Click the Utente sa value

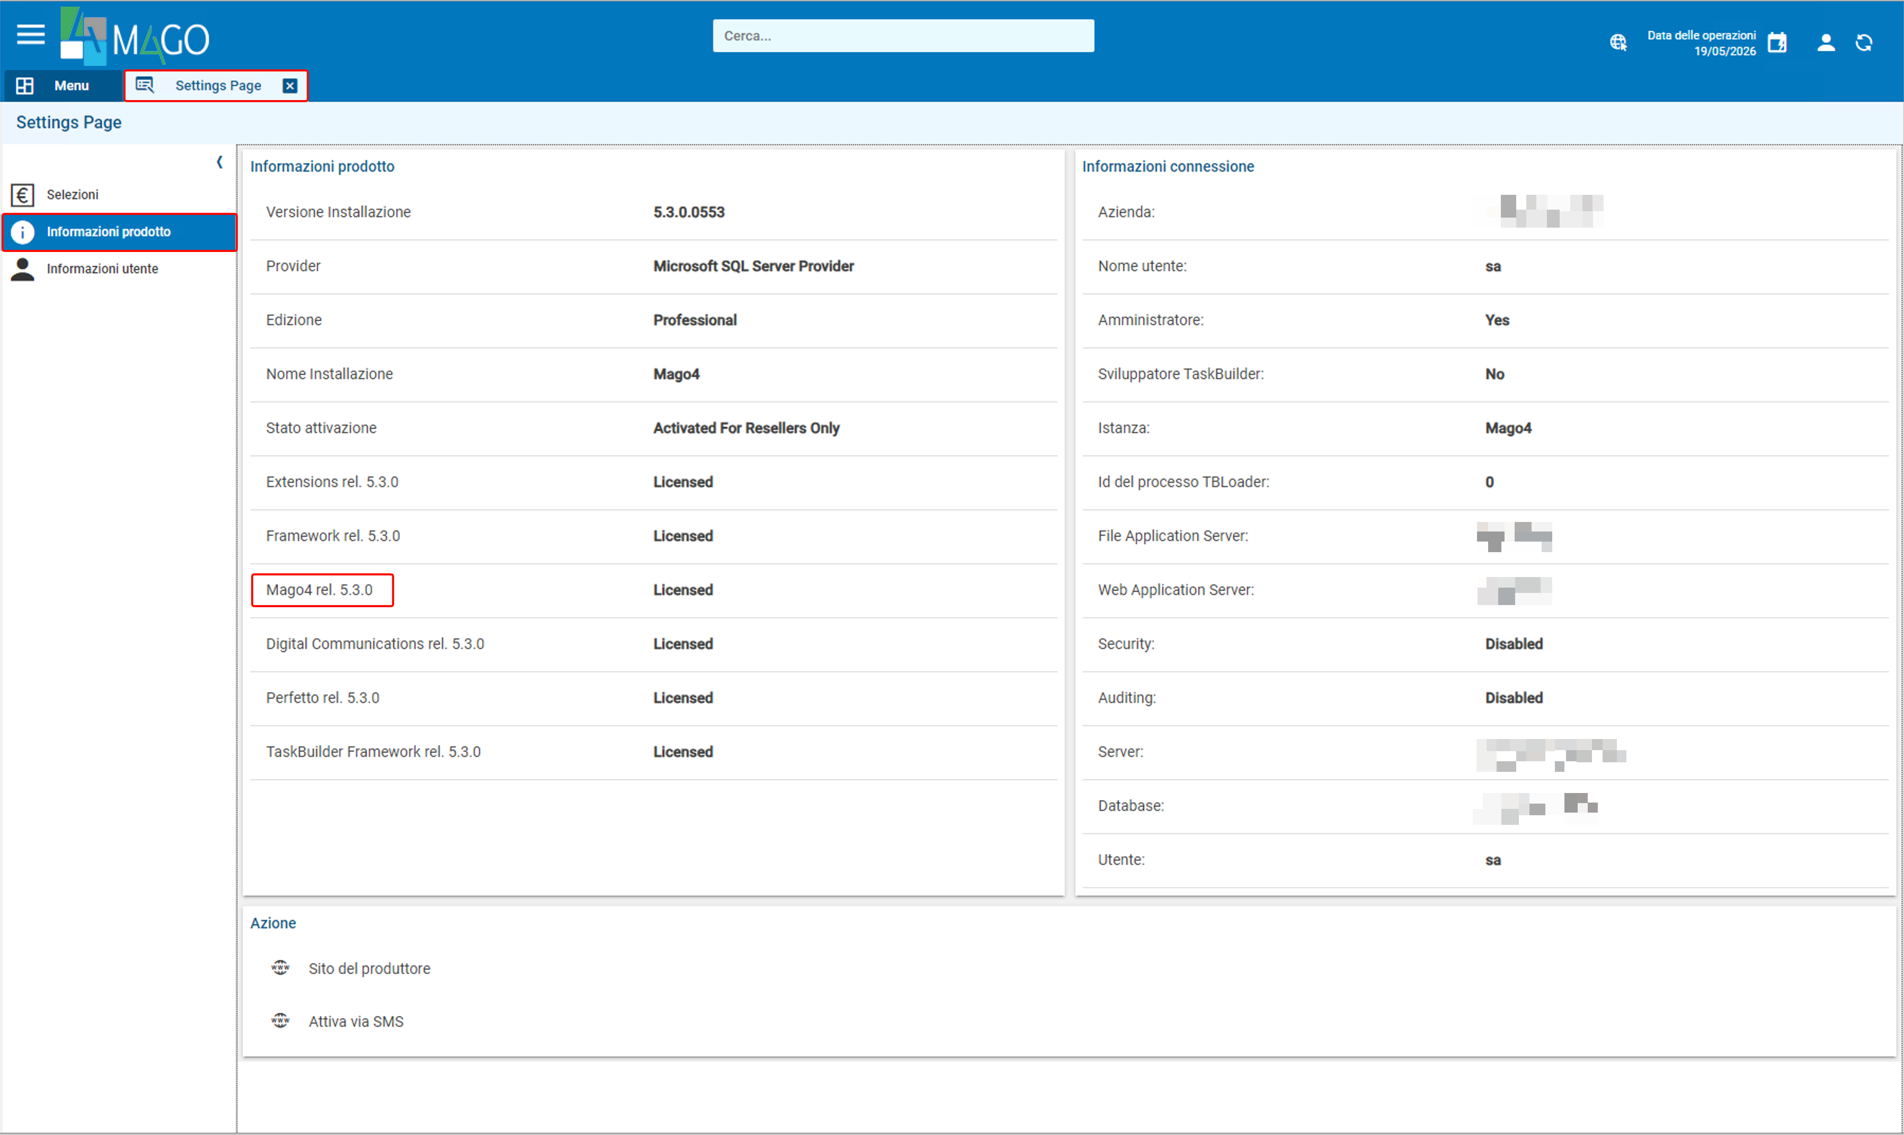click(1493, 860)
